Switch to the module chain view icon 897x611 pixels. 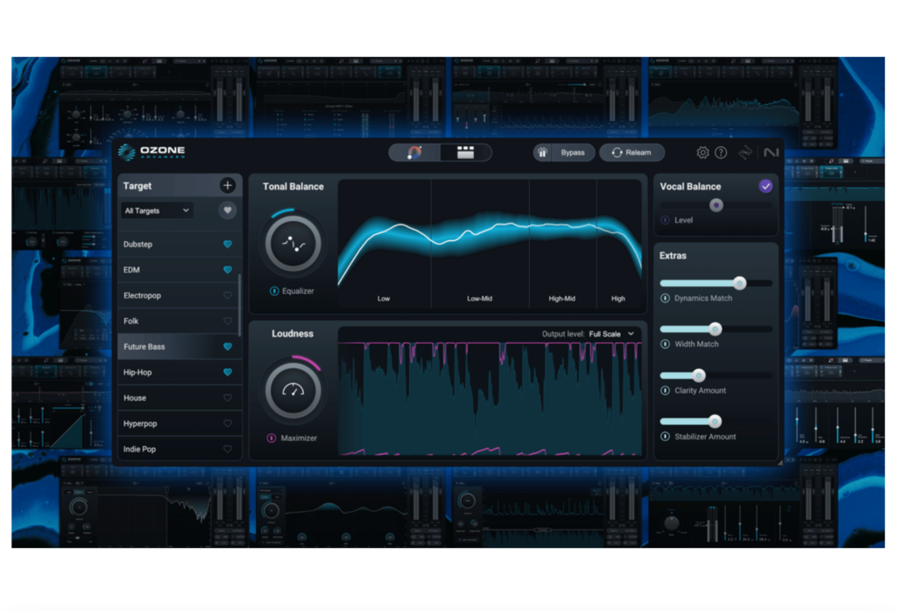[465, 153]
